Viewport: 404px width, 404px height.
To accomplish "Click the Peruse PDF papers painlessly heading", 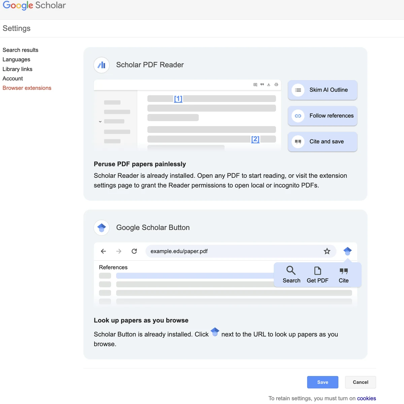I will pos(140,164).
